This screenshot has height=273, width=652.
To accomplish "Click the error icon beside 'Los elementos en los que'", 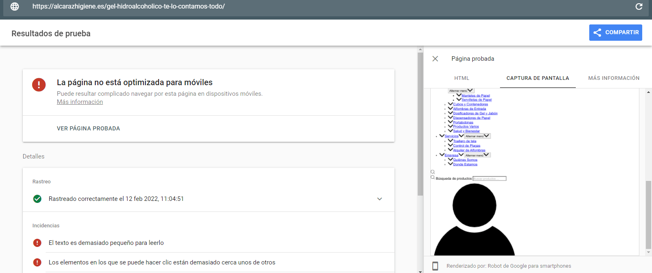I will click(37, 262).
